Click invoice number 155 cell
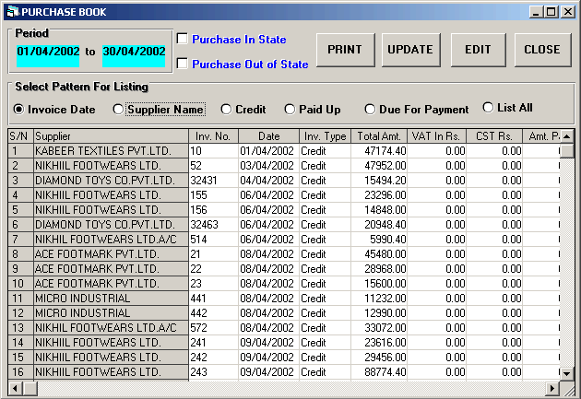581x399 pixels. tap(213, 195)
